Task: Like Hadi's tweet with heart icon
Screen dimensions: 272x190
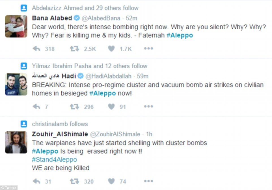Action: 111,106
